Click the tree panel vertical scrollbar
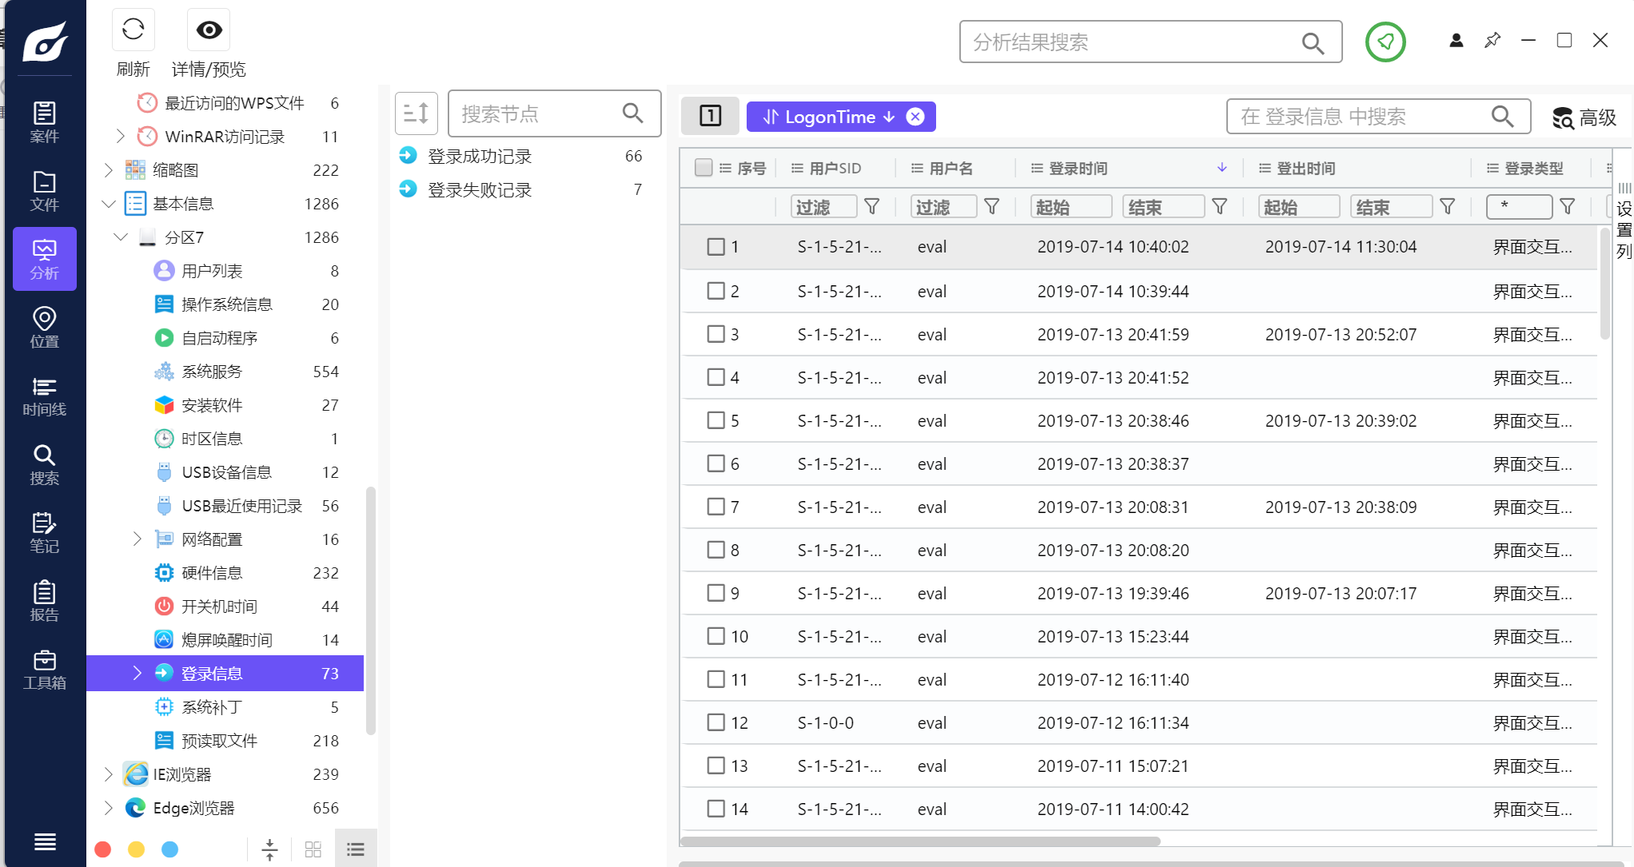1634x867 pixels. (x=370, y=610)
